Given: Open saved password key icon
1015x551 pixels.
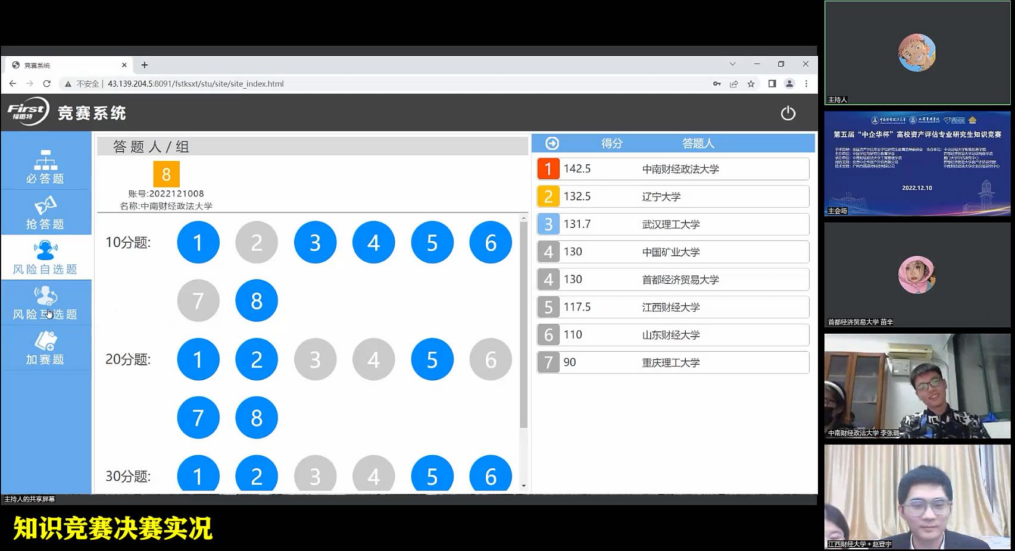Looking at the screenshot, I should (717, 84).
